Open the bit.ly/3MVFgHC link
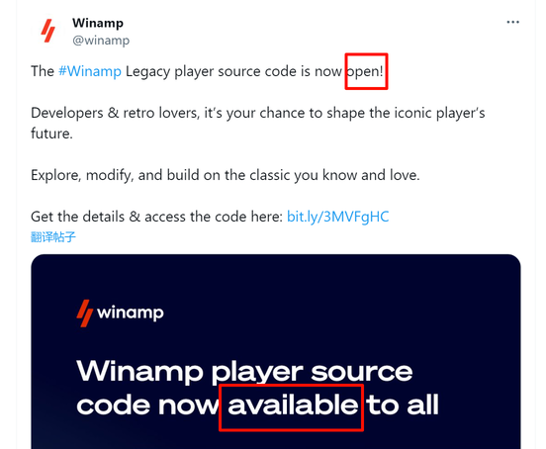The height and width of the screenshot is (449, 546). [337, 217]
